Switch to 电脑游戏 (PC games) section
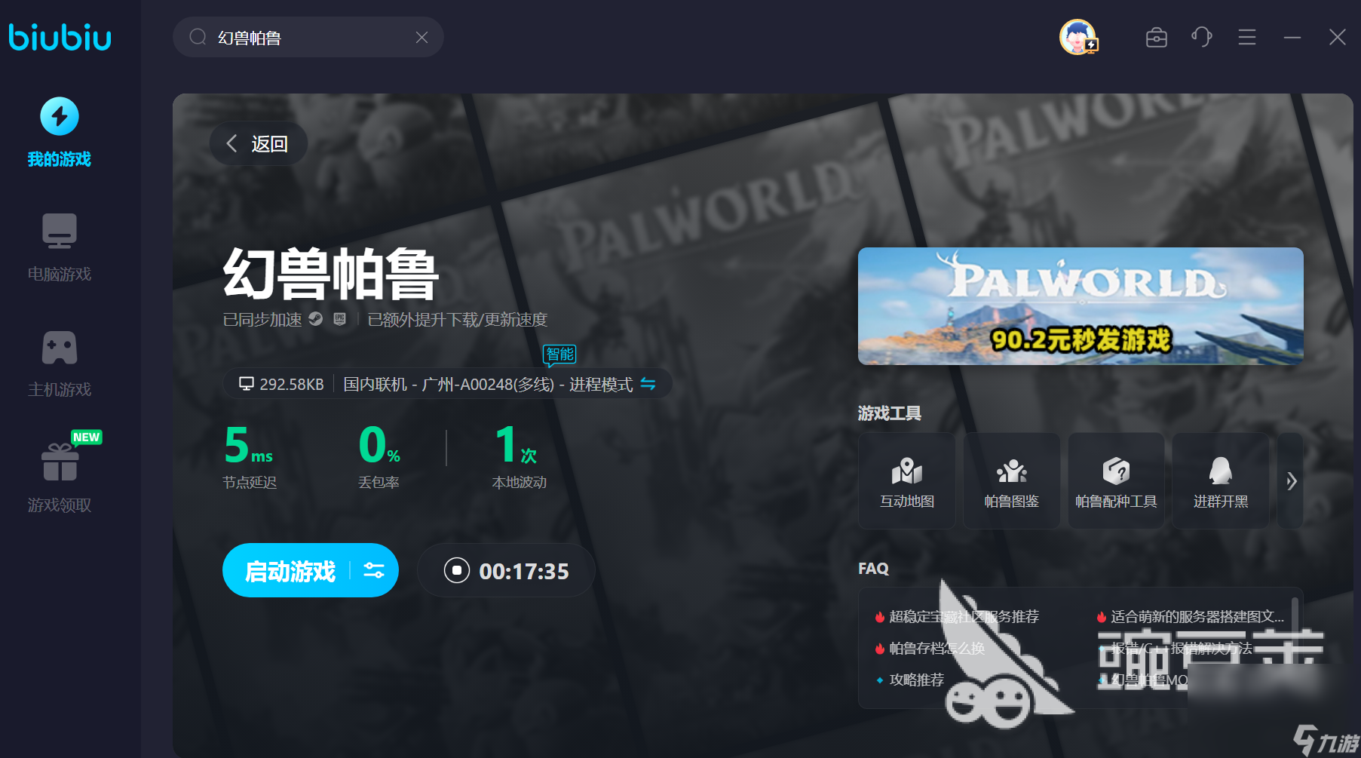 tap(59, 247)
